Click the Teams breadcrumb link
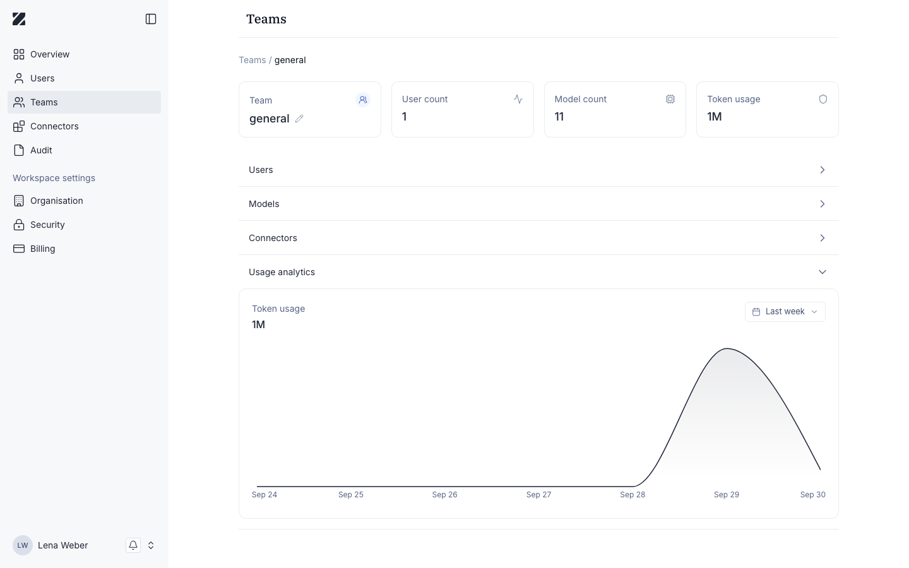The image size is (909, 568). (252, 60)
